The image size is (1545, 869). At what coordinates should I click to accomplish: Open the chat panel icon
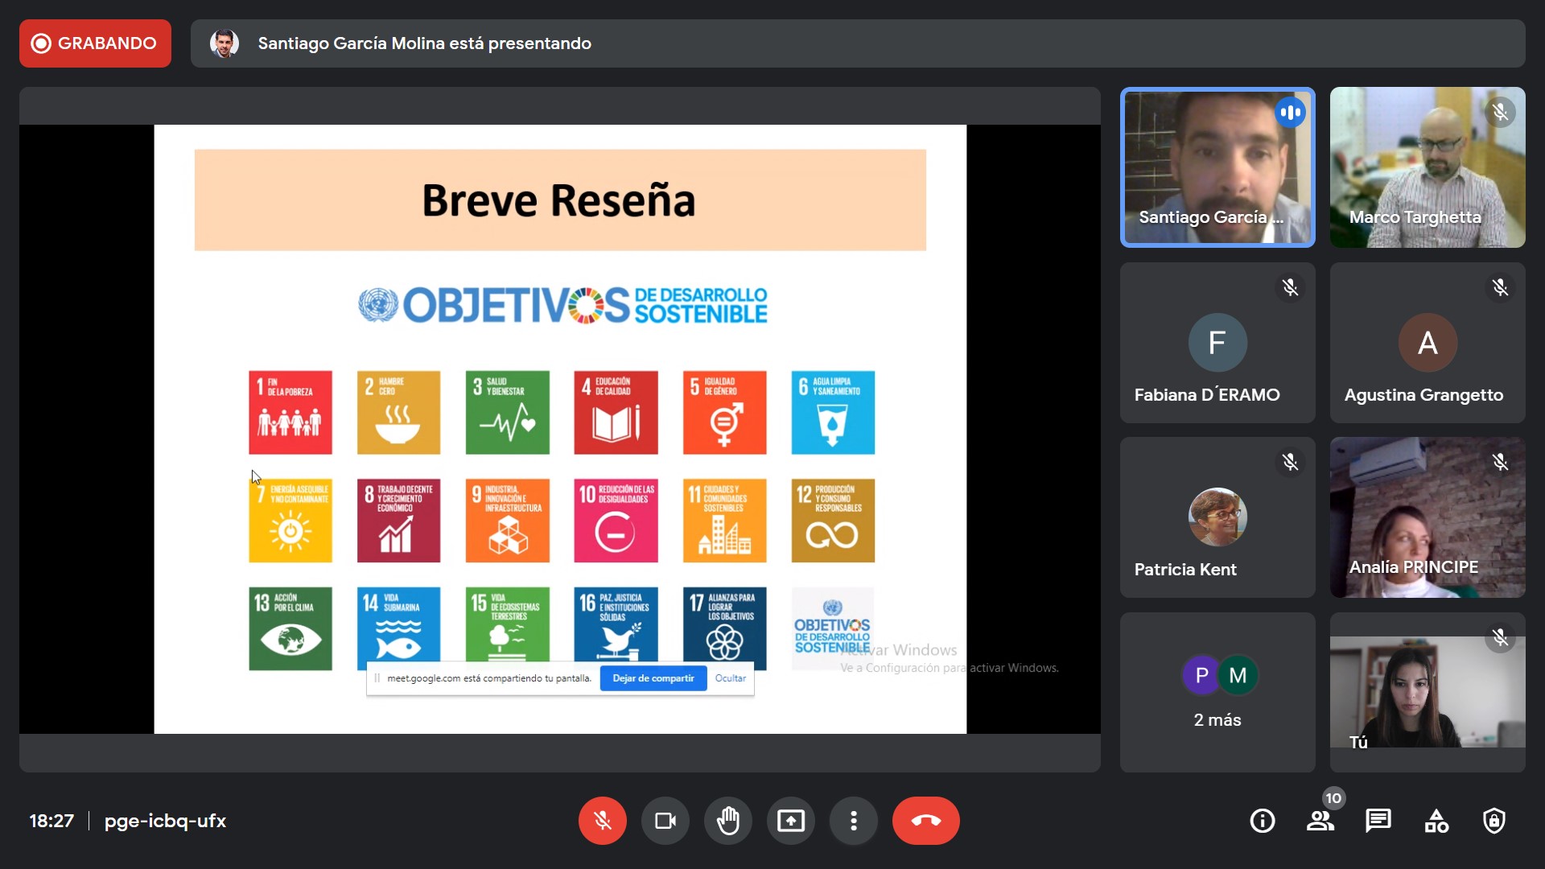pyautogui.click(x=1378, y=821)
